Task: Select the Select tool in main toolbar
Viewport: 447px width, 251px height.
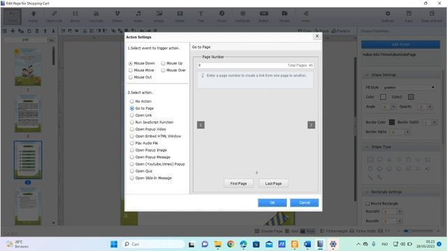Action: click(13, 16)
